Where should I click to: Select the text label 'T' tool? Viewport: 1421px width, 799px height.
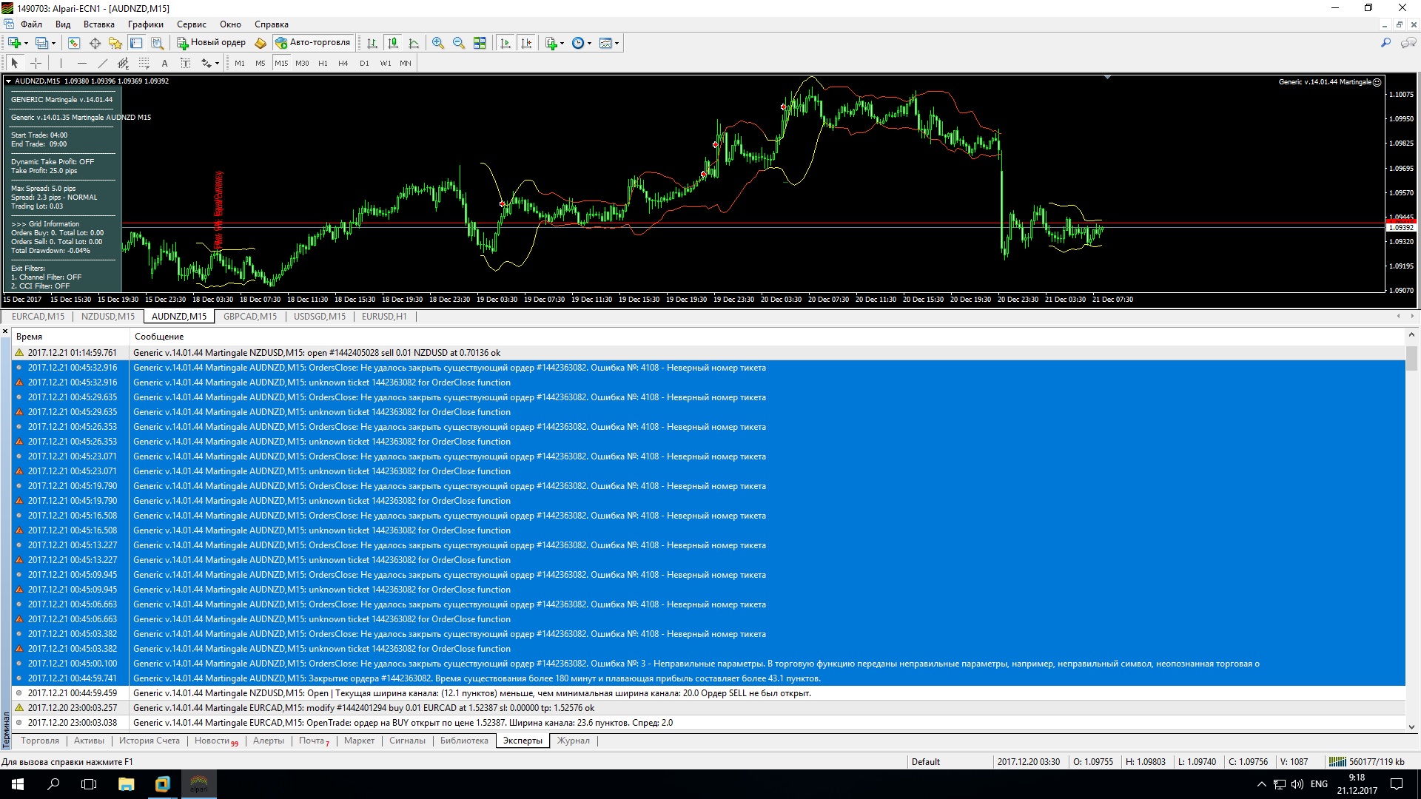[185, 63]
